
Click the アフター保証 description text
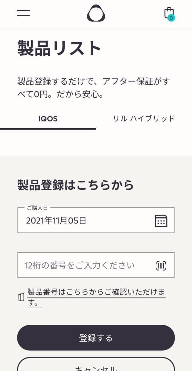click(94, 88)
